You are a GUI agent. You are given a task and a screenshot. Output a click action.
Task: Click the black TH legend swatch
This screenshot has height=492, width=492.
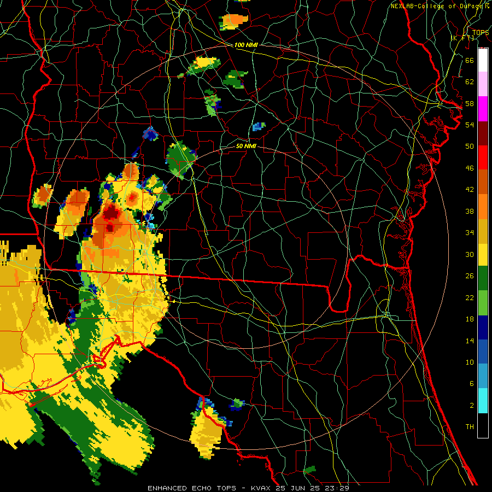[483, 425]
